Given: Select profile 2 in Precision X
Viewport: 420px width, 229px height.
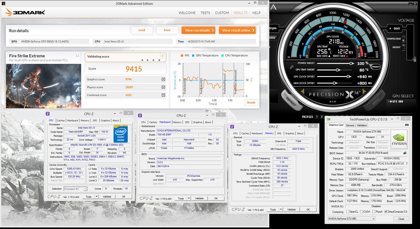Looking at the screenshot, I should (322, 117).
